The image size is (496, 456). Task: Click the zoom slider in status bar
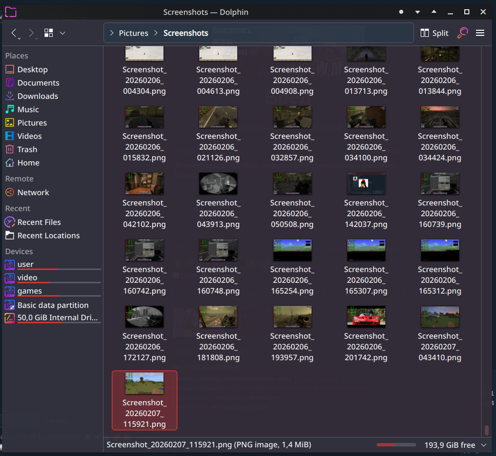[397, 445]
